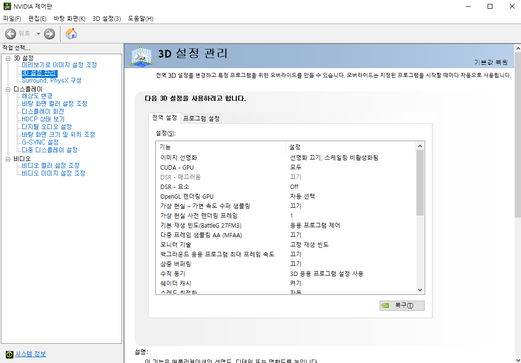Open 디지털 오디오 설정
The height and width of the screenshot is (363, 521).
pos(46,127)
